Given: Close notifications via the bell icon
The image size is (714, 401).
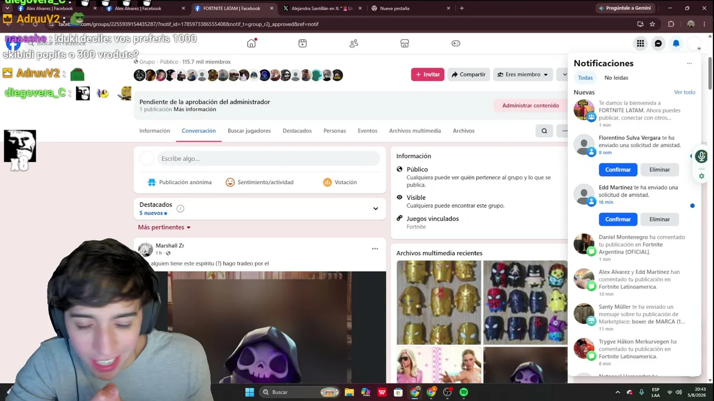Looking at the screenshot, I should (676, 43).
